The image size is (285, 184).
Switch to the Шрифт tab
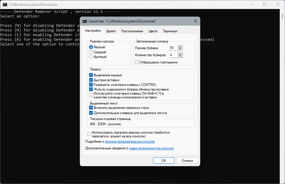point(111,31)
